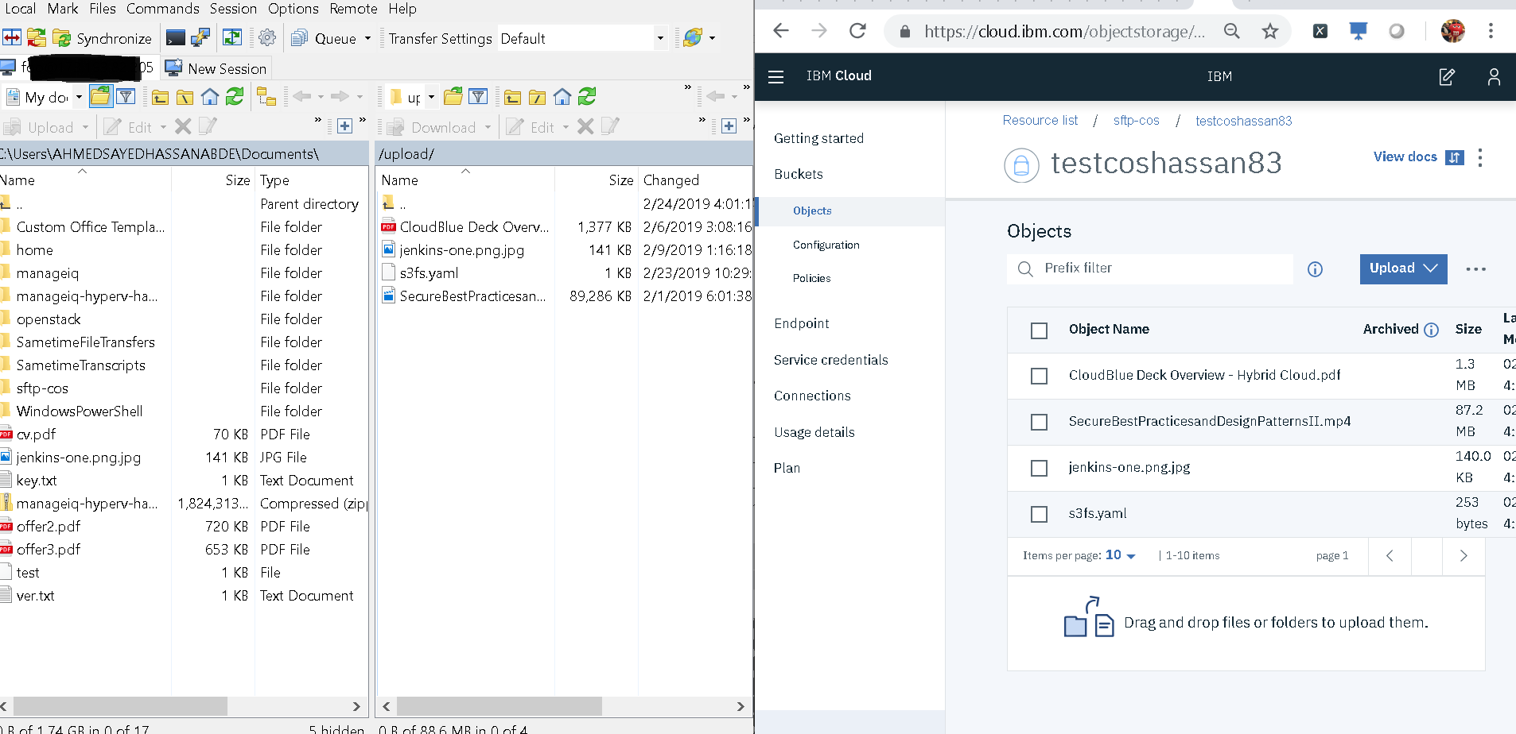Image resolution: width=1516 pixels, height=734 pixels.
Task: Open the New Session tab
Action: (217, 68)
